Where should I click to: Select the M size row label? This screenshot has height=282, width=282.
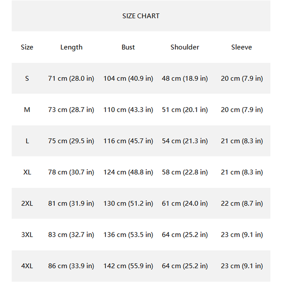click(27, 110)
